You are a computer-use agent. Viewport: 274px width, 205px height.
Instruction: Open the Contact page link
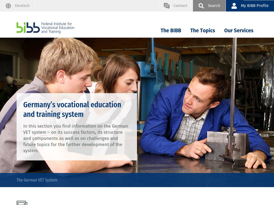pyautogui.click(x=180, y=6)
